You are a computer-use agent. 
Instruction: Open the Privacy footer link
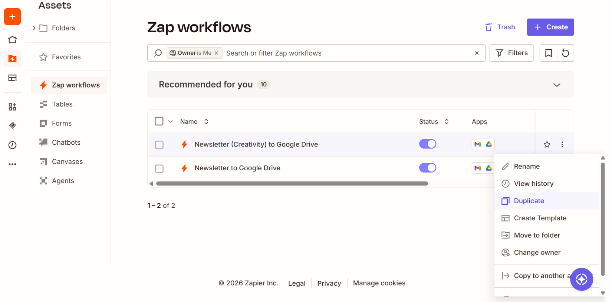pos(329,283)
